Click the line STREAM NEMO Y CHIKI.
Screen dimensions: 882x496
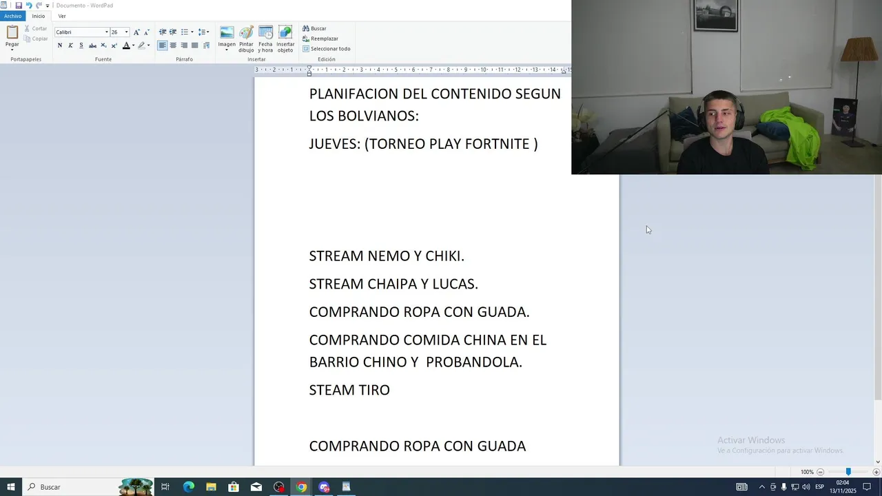(x=387, y=256)
